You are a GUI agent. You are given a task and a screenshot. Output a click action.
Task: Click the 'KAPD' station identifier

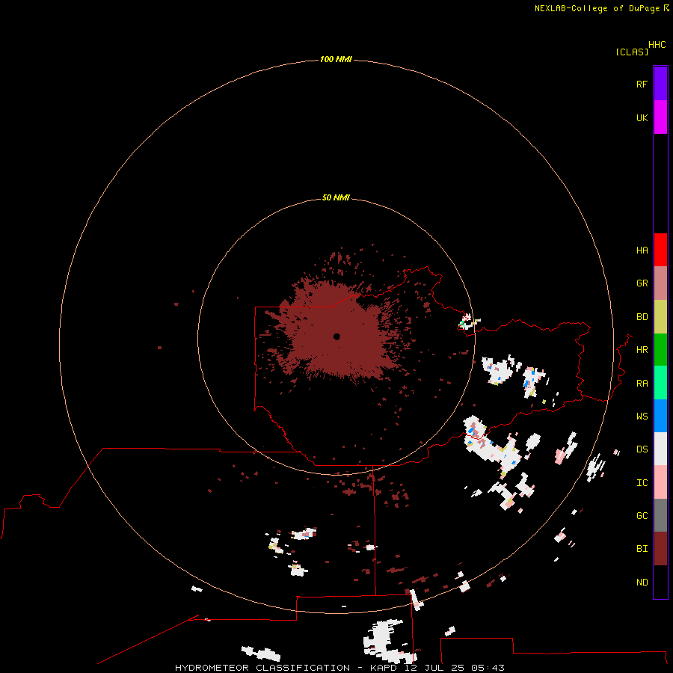point(384,668)
